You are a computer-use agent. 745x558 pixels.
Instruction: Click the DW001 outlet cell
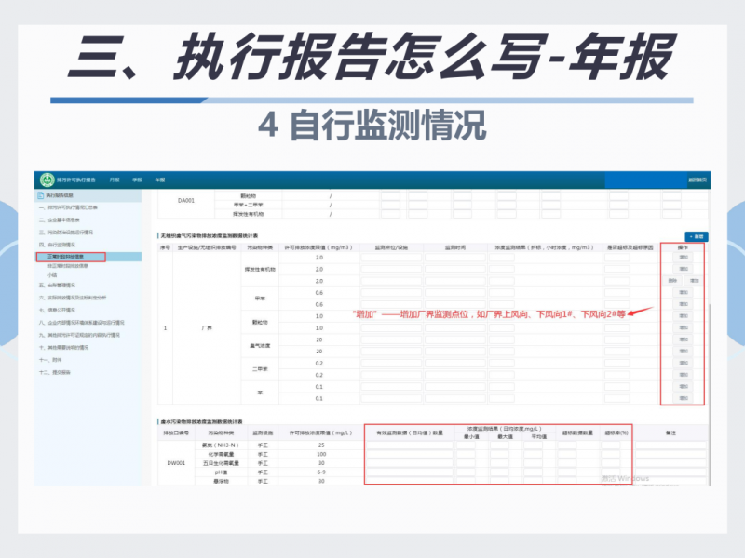[176, 463]
